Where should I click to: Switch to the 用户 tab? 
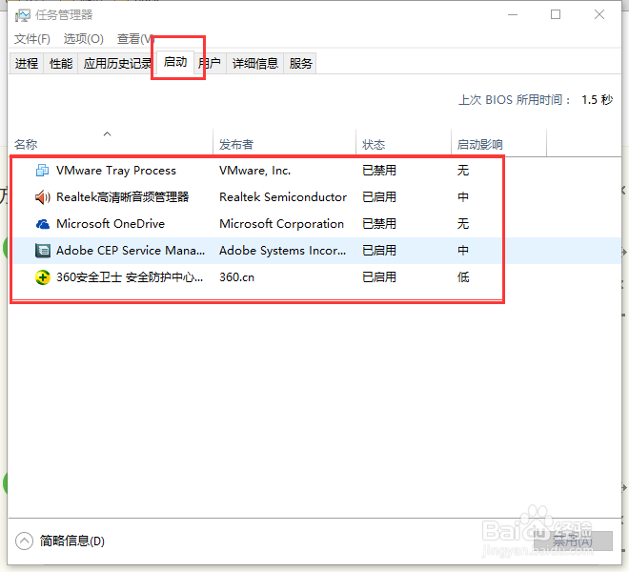tap(210, 64)
